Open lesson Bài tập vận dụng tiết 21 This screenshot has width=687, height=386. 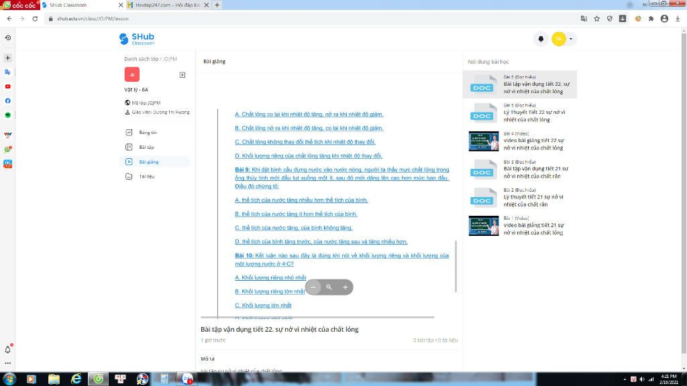(x=520, y=170)
